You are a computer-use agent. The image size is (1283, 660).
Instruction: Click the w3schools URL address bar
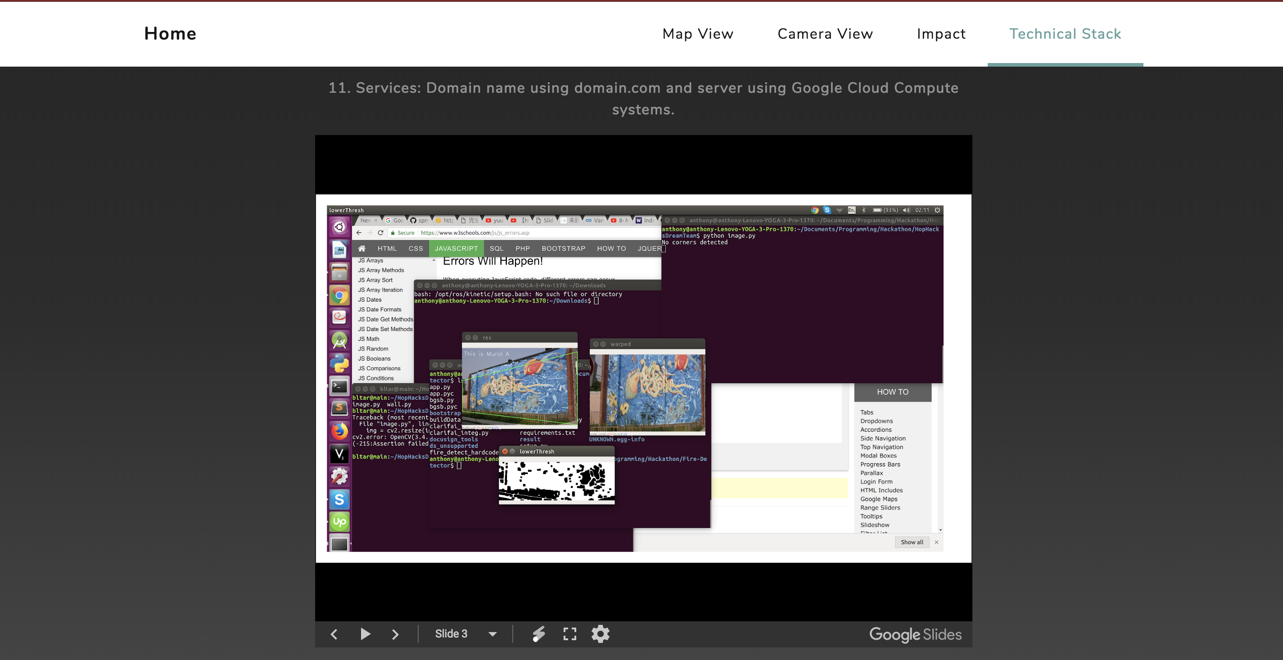point(523,233)
